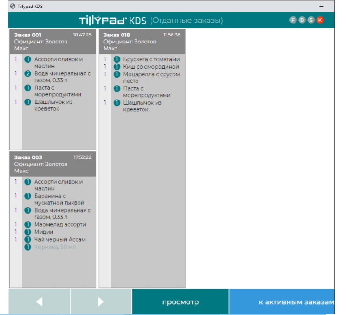Select item Моцарелла с соусом песто
346x315 pixels.
151,78
